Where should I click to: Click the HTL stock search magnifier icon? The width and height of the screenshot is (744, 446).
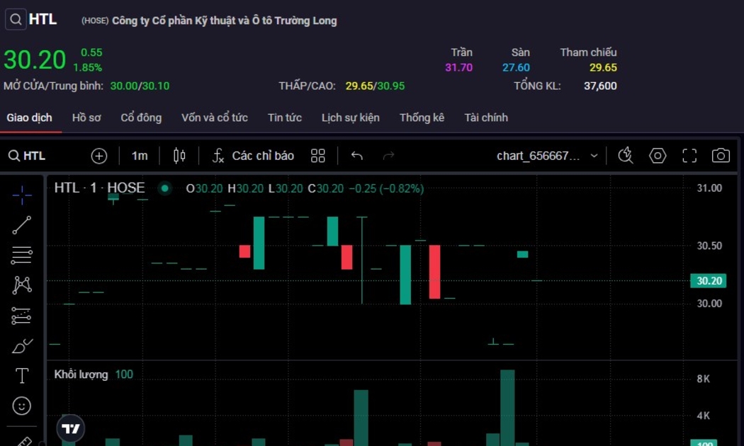[16, 19]
